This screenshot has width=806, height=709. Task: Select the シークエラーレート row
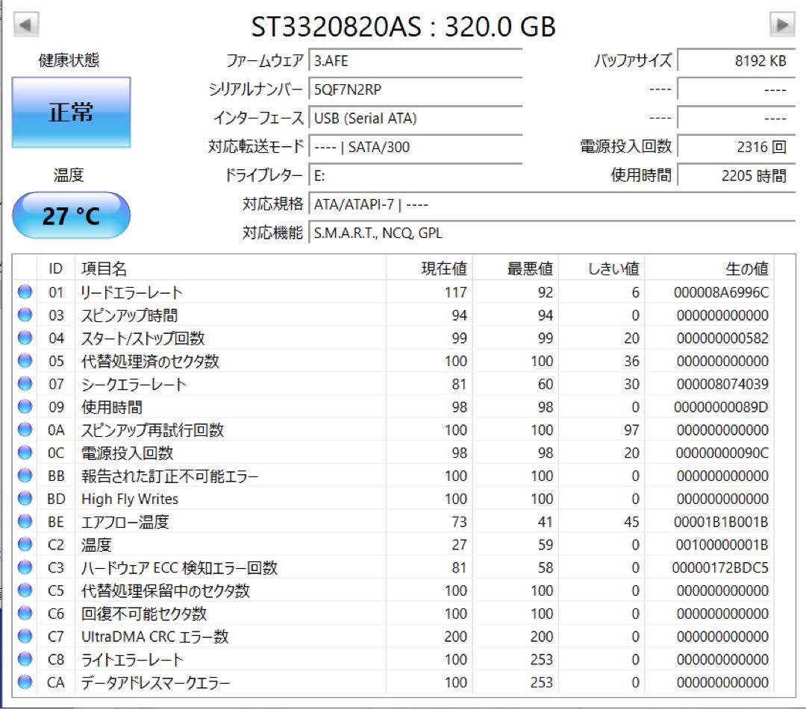[x=393, y=383]
